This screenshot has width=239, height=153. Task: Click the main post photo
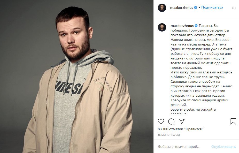click(77, 76)
